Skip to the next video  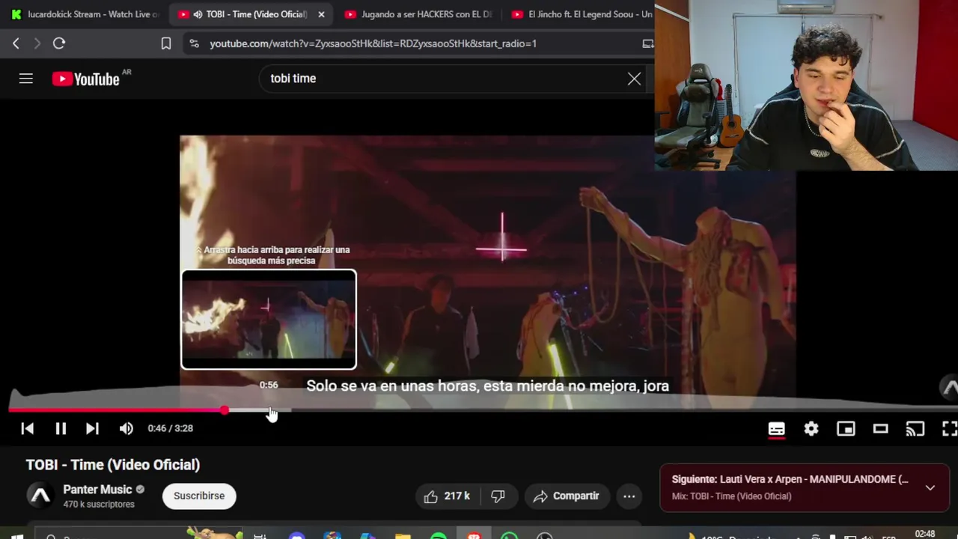(92, 428)
